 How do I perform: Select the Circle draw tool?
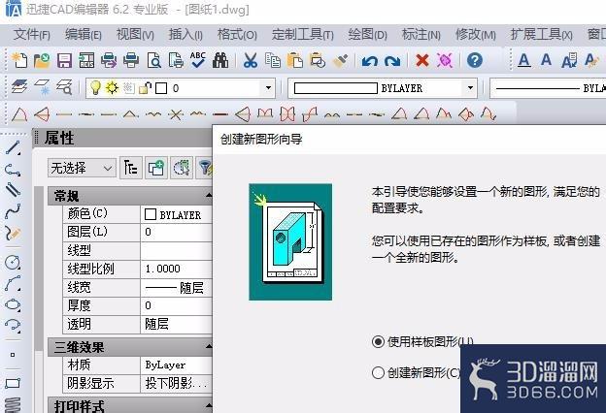(13, 262)
